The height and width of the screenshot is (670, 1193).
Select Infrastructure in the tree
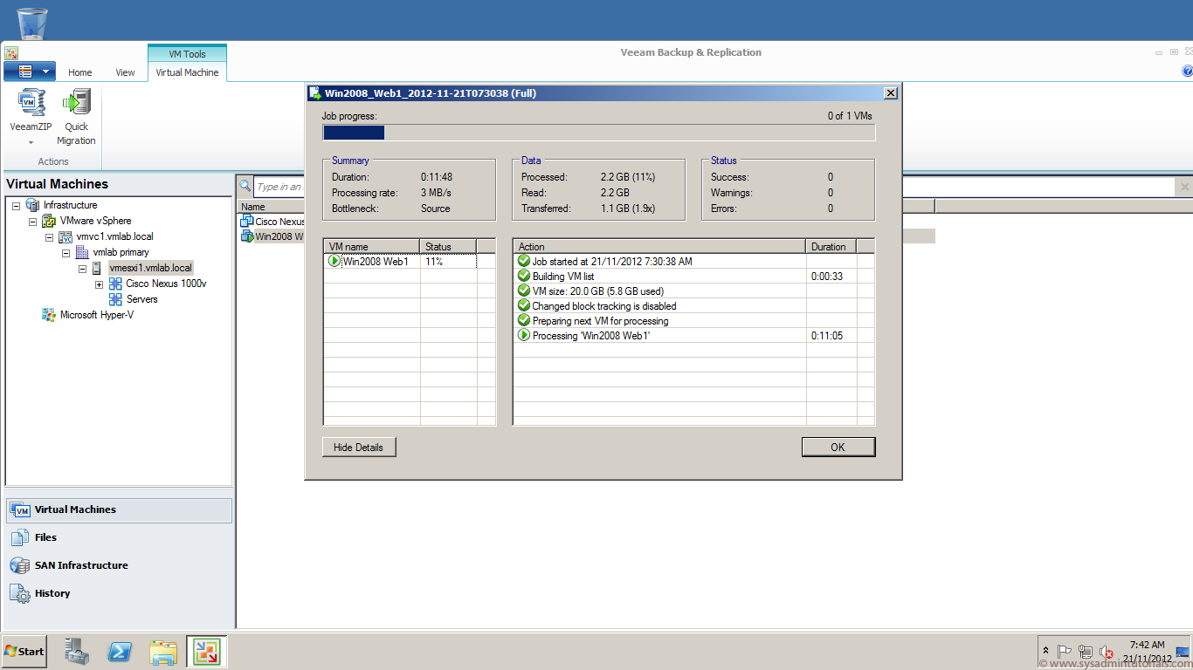pos(71,205)
